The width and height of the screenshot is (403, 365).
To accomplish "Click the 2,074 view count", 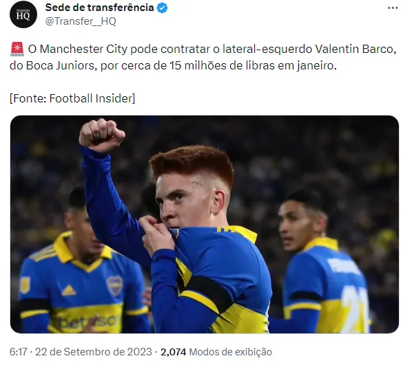I will coord(173,352).
